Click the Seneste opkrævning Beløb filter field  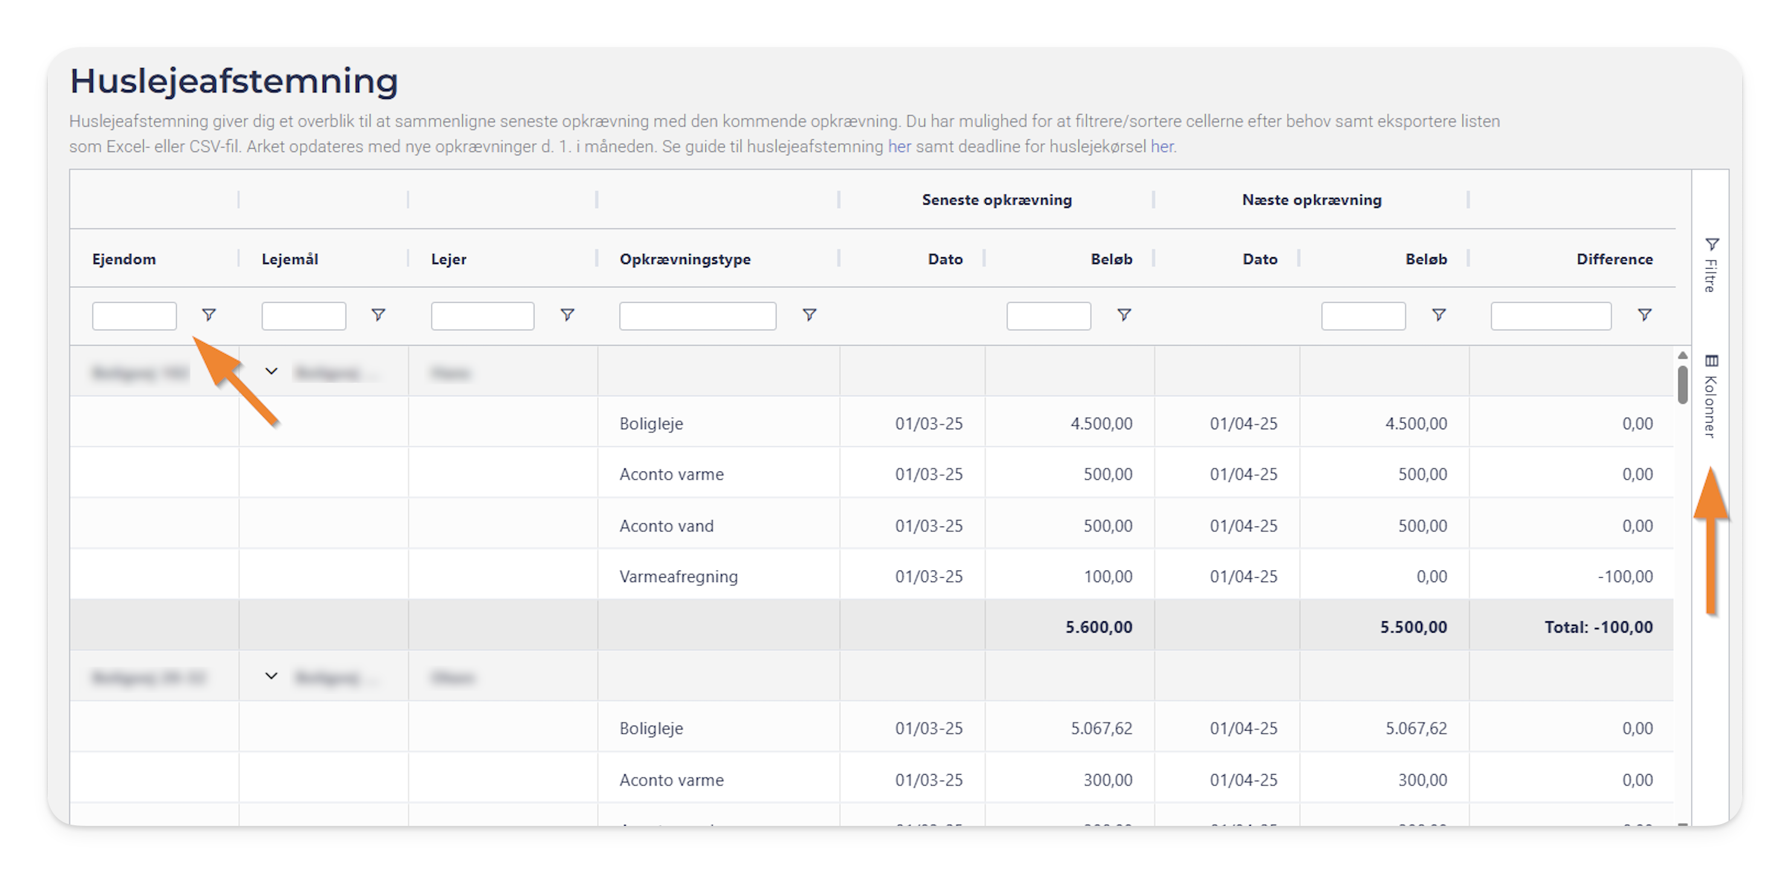[1048, 316]
